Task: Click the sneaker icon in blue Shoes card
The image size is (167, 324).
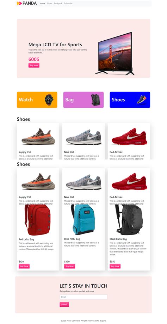Action: pos(142,99)
